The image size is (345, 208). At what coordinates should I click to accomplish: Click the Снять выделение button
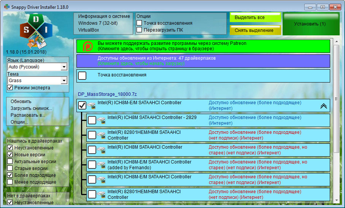point(255,30)
